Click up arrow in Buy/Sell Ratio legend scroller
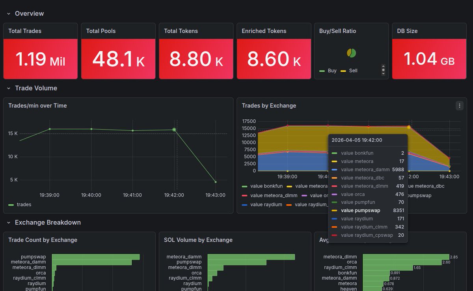The width and height of the screenshot is (473, 291). [x=383, y=67]
